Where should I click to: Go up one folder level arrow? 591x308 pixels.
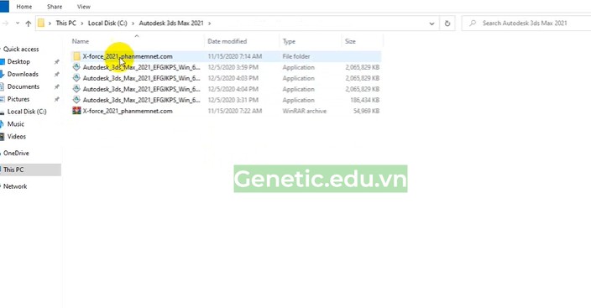(29, 23)
